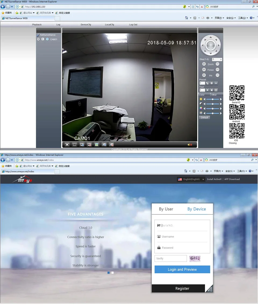This screenshot has height=305, width=258.
Task: Click Log Out
Action: click(133, 25)
